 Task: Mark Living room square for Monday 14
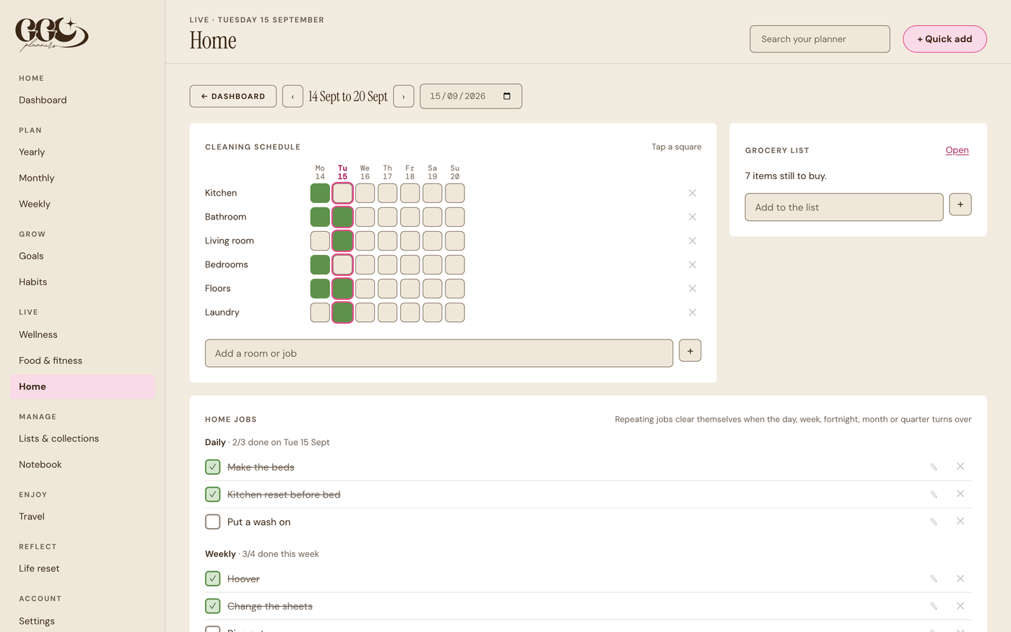point(320,241)
